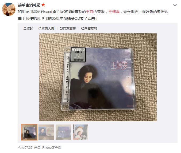181x153 pixels.
Task: Open the 王菲 topic link
Action: [90, 12]
